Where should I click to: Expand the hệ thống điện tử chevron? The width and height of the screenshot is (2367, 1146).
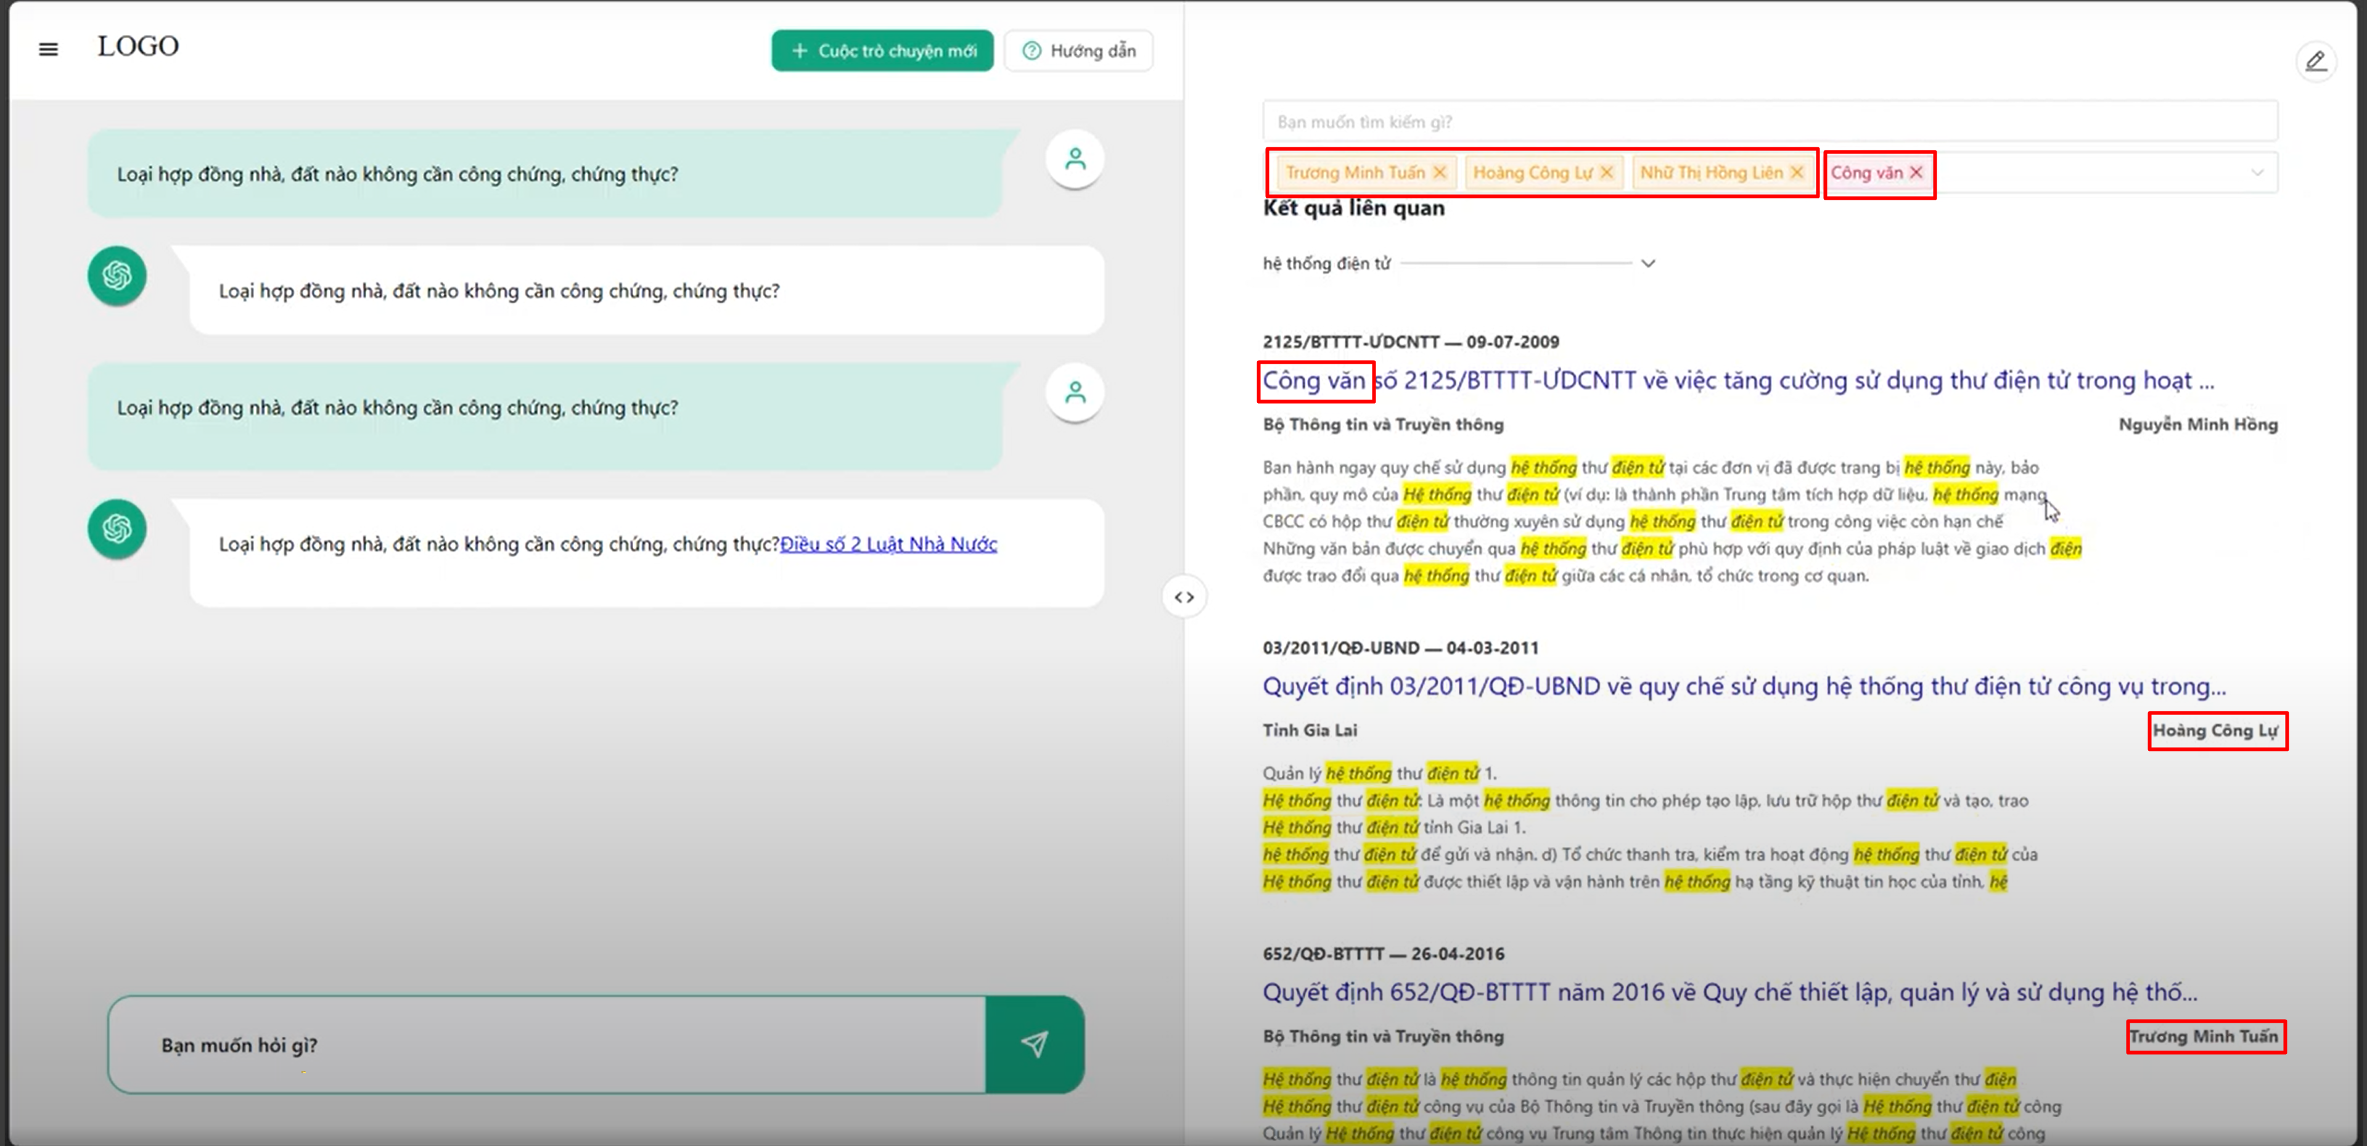[x=1649, y=264]
